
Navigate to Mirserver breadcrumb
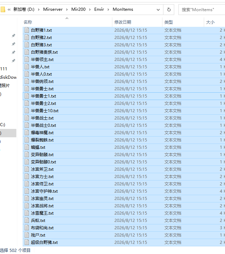53,9
